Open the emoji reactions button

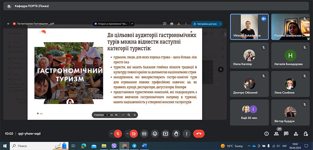tap(155, 133)
